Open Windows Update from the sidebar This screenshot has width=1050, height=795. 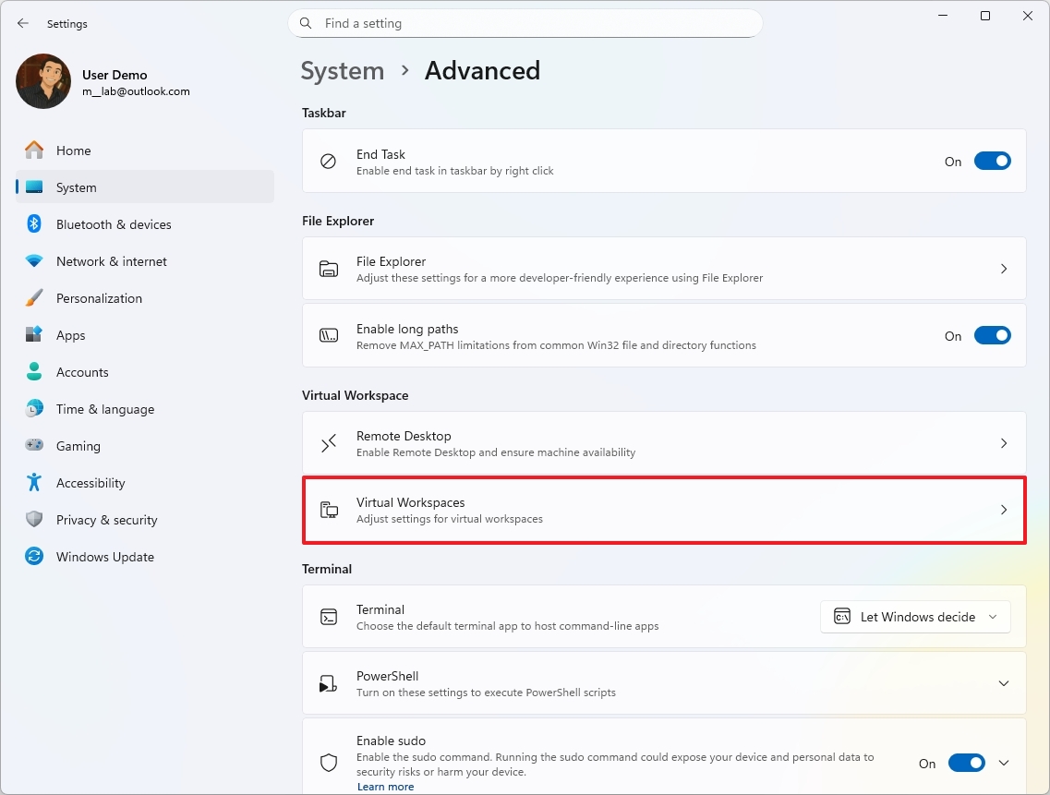pos(106,556)
